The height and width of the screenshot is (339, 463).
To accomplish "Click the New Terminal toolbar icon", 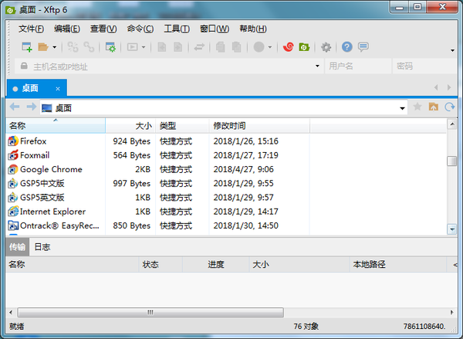I will pyautogui.click(x=132, y=47).
